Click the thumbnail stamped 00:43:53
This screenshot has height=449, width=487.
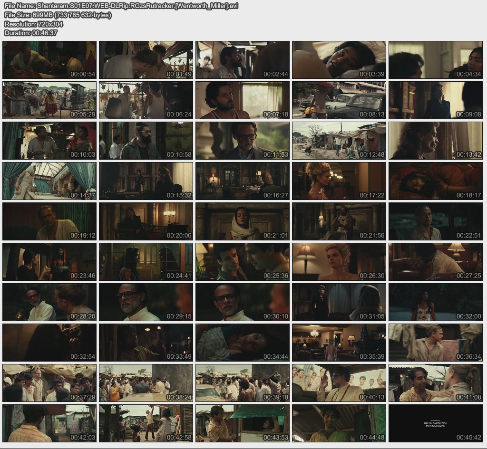point(243,423)
